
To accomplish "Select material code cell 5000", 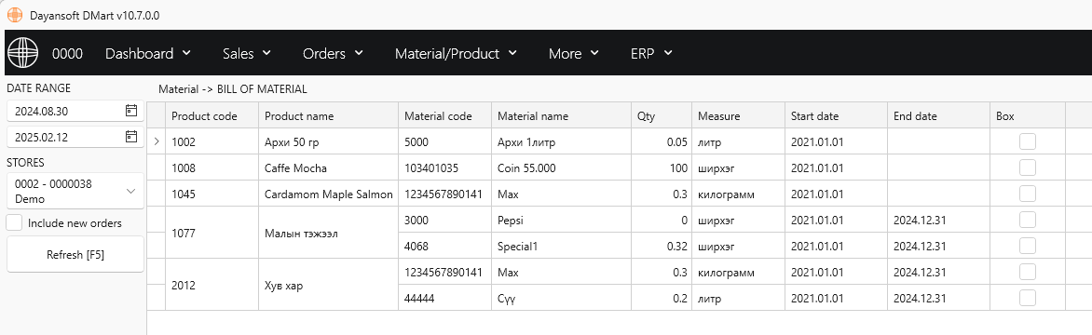I will [x=444, y=141].
